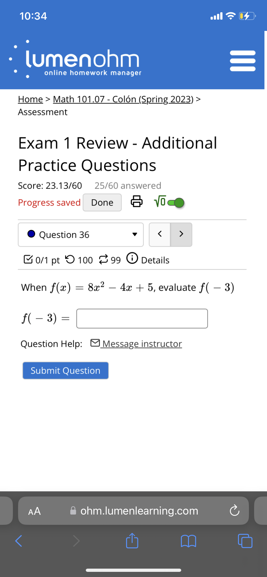Click the f(-3) answer input field
Image resolution: width=267 pixels, height=577 pixels.
pyautogui.click(x=142, y=318)
